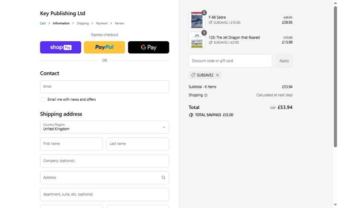The width and height of the screenshot is (338, 208).
Task: Click the discount tag icon under F-86 Sabre
Action: click(210, 22)
